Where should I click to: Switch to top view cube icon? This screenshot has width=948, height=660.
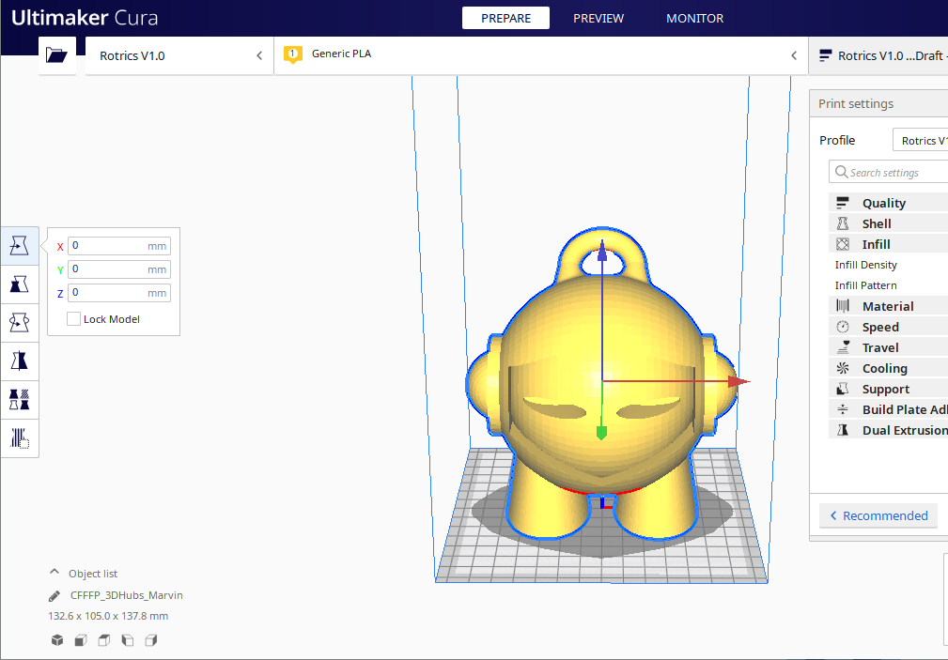coord(104,640)
